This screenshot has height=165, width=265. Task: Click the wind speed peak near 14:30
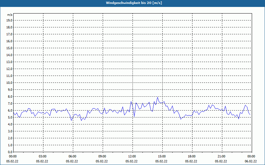(158, 97)
